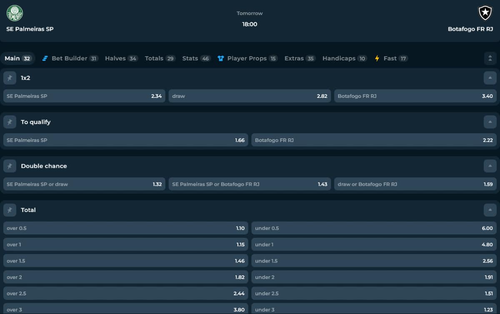Bet on Botafogo FR RJ at 3.40
Screen dimensions: 500x314
pyautogui.click(x=415, y=96)
